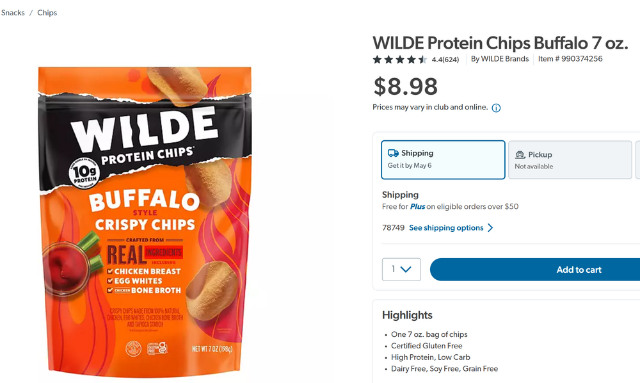Viewport: 640px width, 383px height.
Task: Click the WILDE Protein Chips product title
Action: (500, 43)
